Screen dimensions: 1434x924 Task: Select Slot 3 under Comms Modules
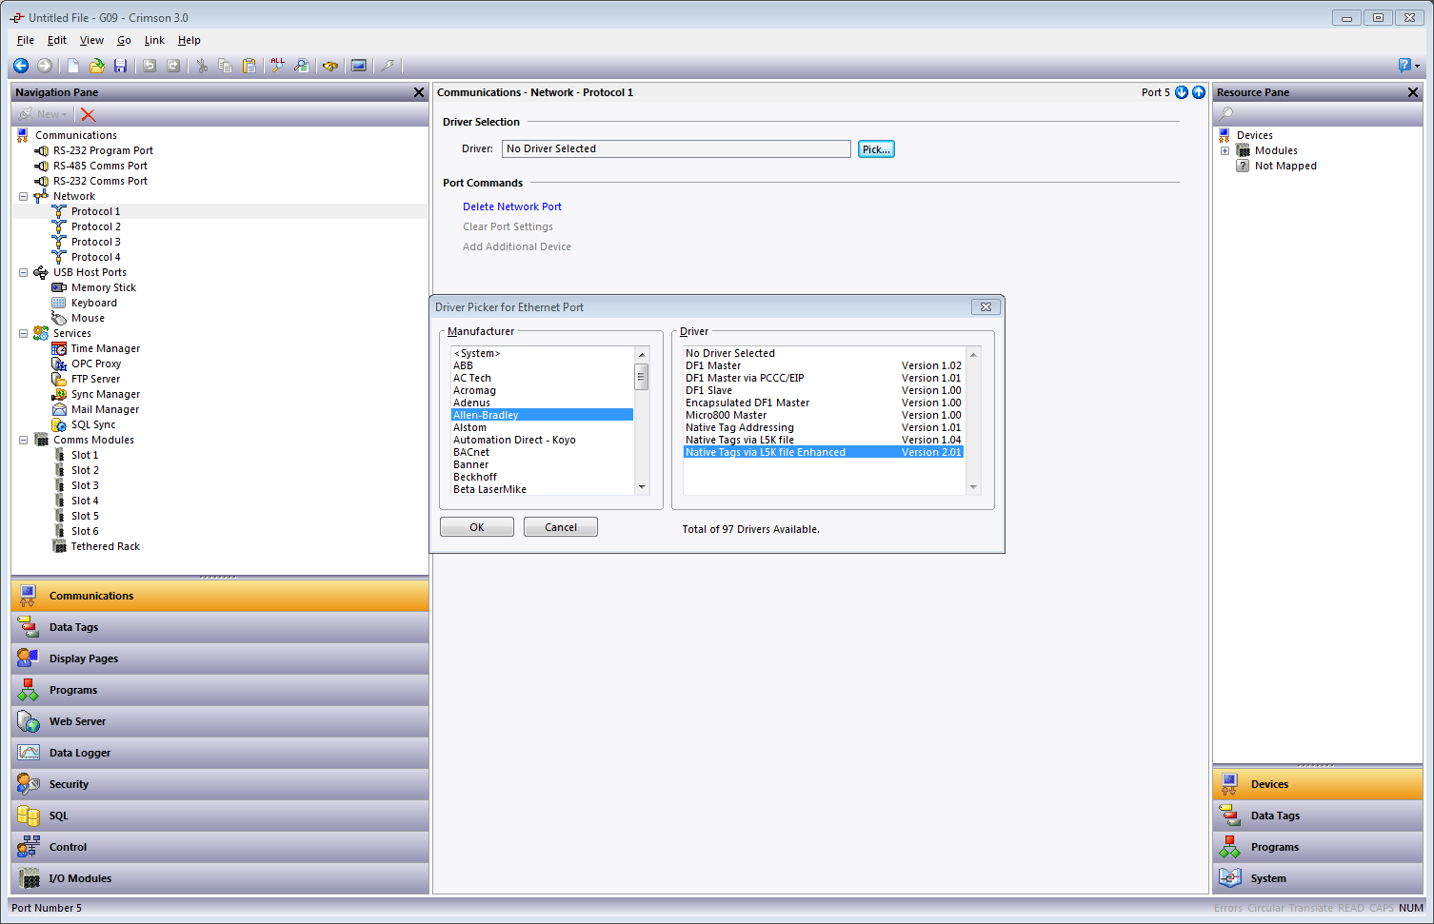click(85, 485)
